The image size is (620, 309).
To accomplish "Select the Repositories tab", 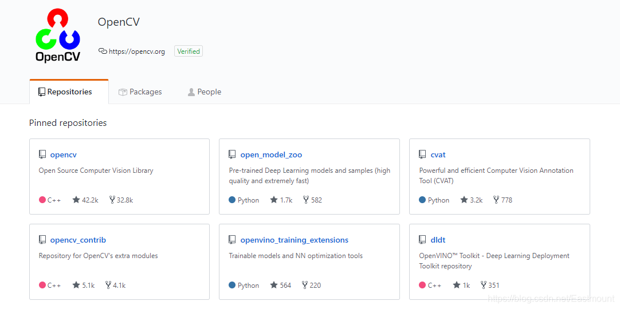I will (x=65, y=92).
